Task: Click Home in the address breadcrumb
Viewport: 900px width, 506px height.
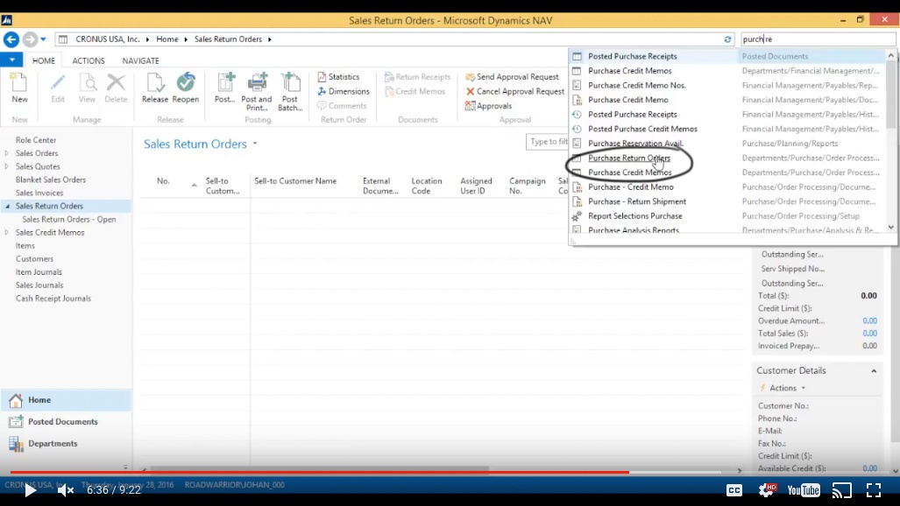Action: point(167,39)
